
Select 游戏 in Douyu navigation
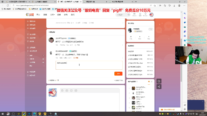point(66,15)
